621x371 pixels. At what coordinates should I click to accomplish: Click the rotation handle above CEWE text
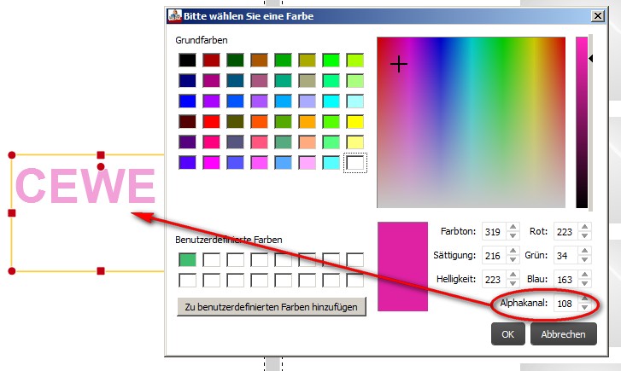101,167
